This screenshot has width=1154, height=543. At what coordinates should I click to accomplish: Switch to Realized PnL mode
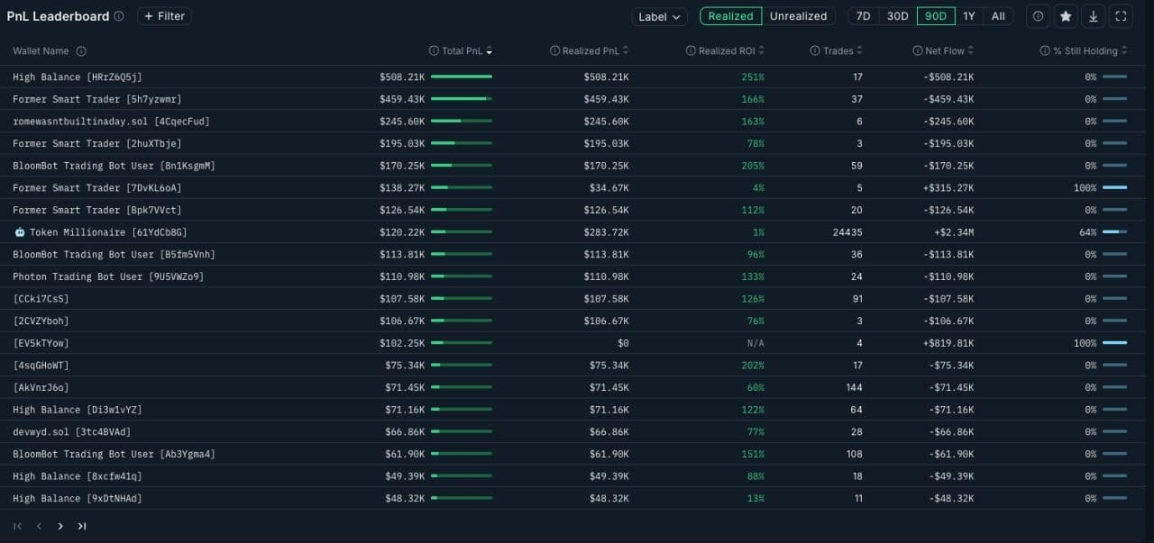click(x=730, y=16)
